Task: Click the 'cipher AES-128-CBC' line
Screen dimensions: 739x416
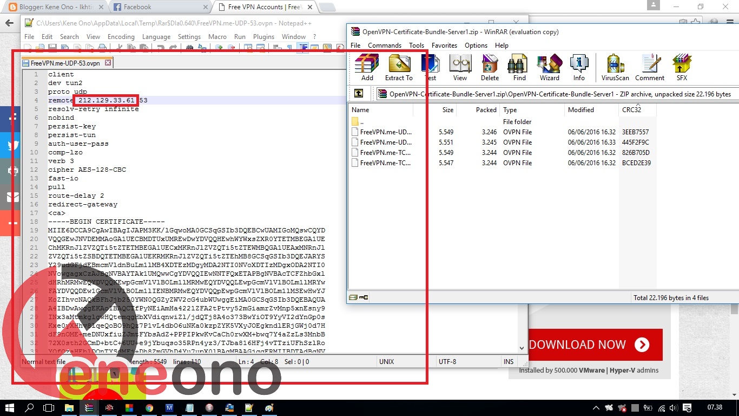Action: (87, 170)
